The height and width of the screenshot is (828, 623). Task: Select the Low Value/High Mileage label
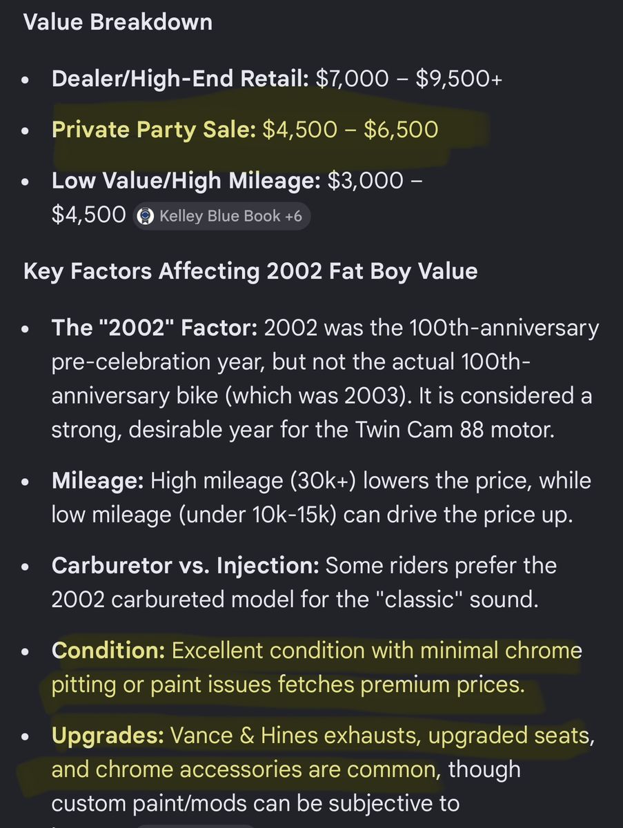click(186, 181)
